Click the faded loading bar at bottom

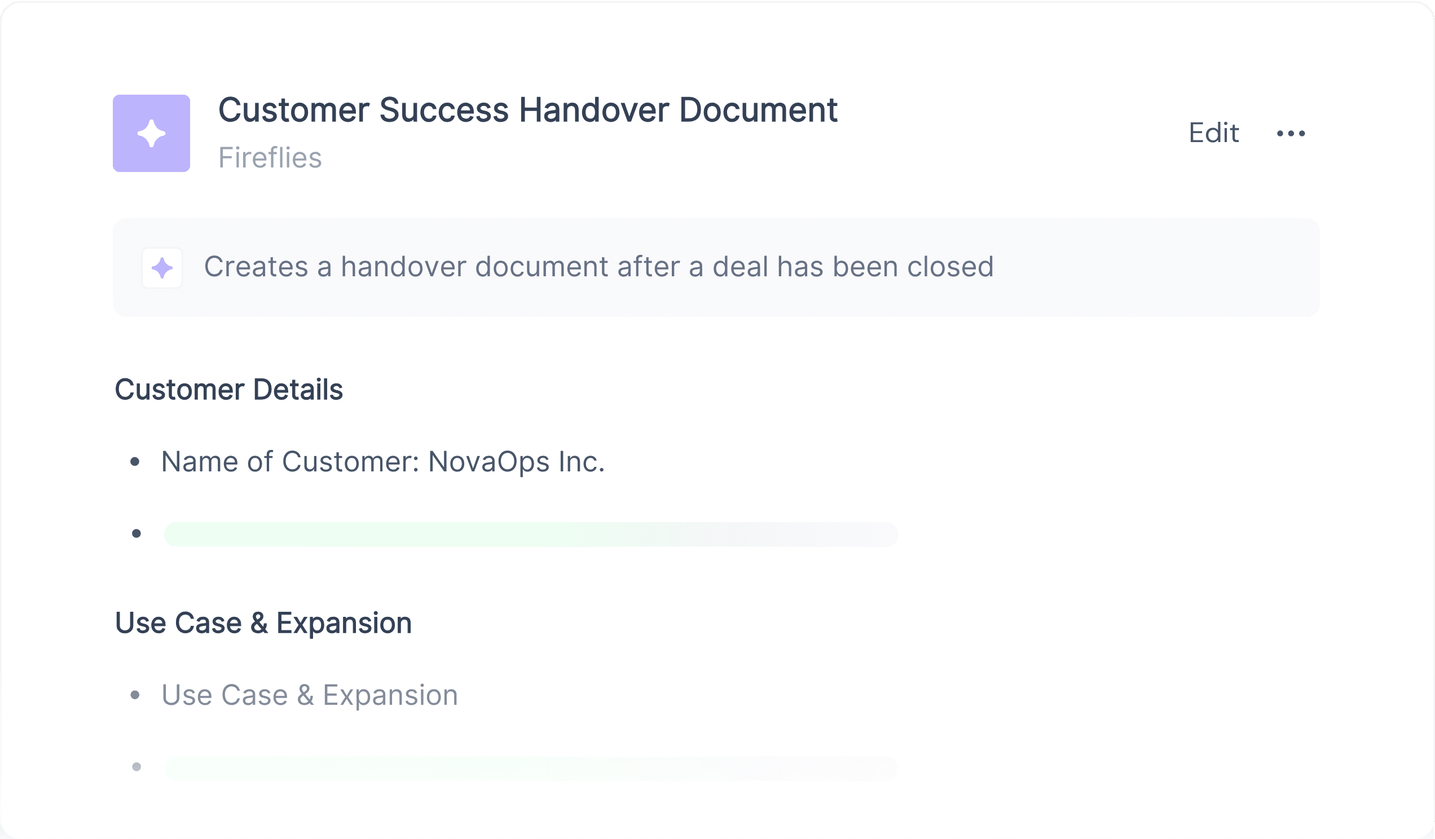[531, 768]
